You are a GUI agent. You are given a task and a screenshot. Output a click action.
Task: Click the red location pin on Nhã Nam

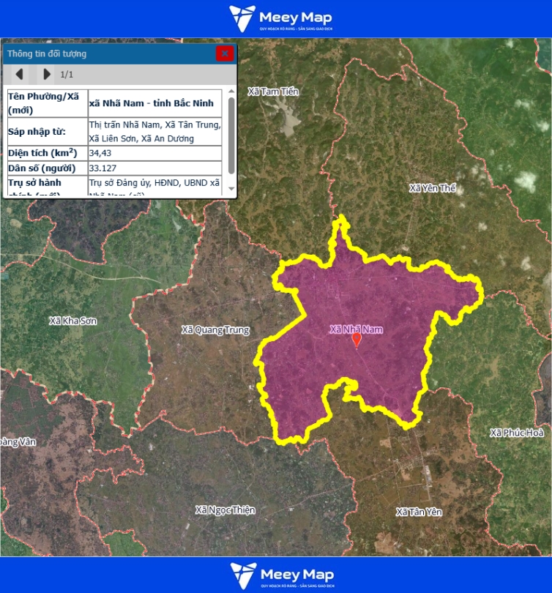(357, 340)
